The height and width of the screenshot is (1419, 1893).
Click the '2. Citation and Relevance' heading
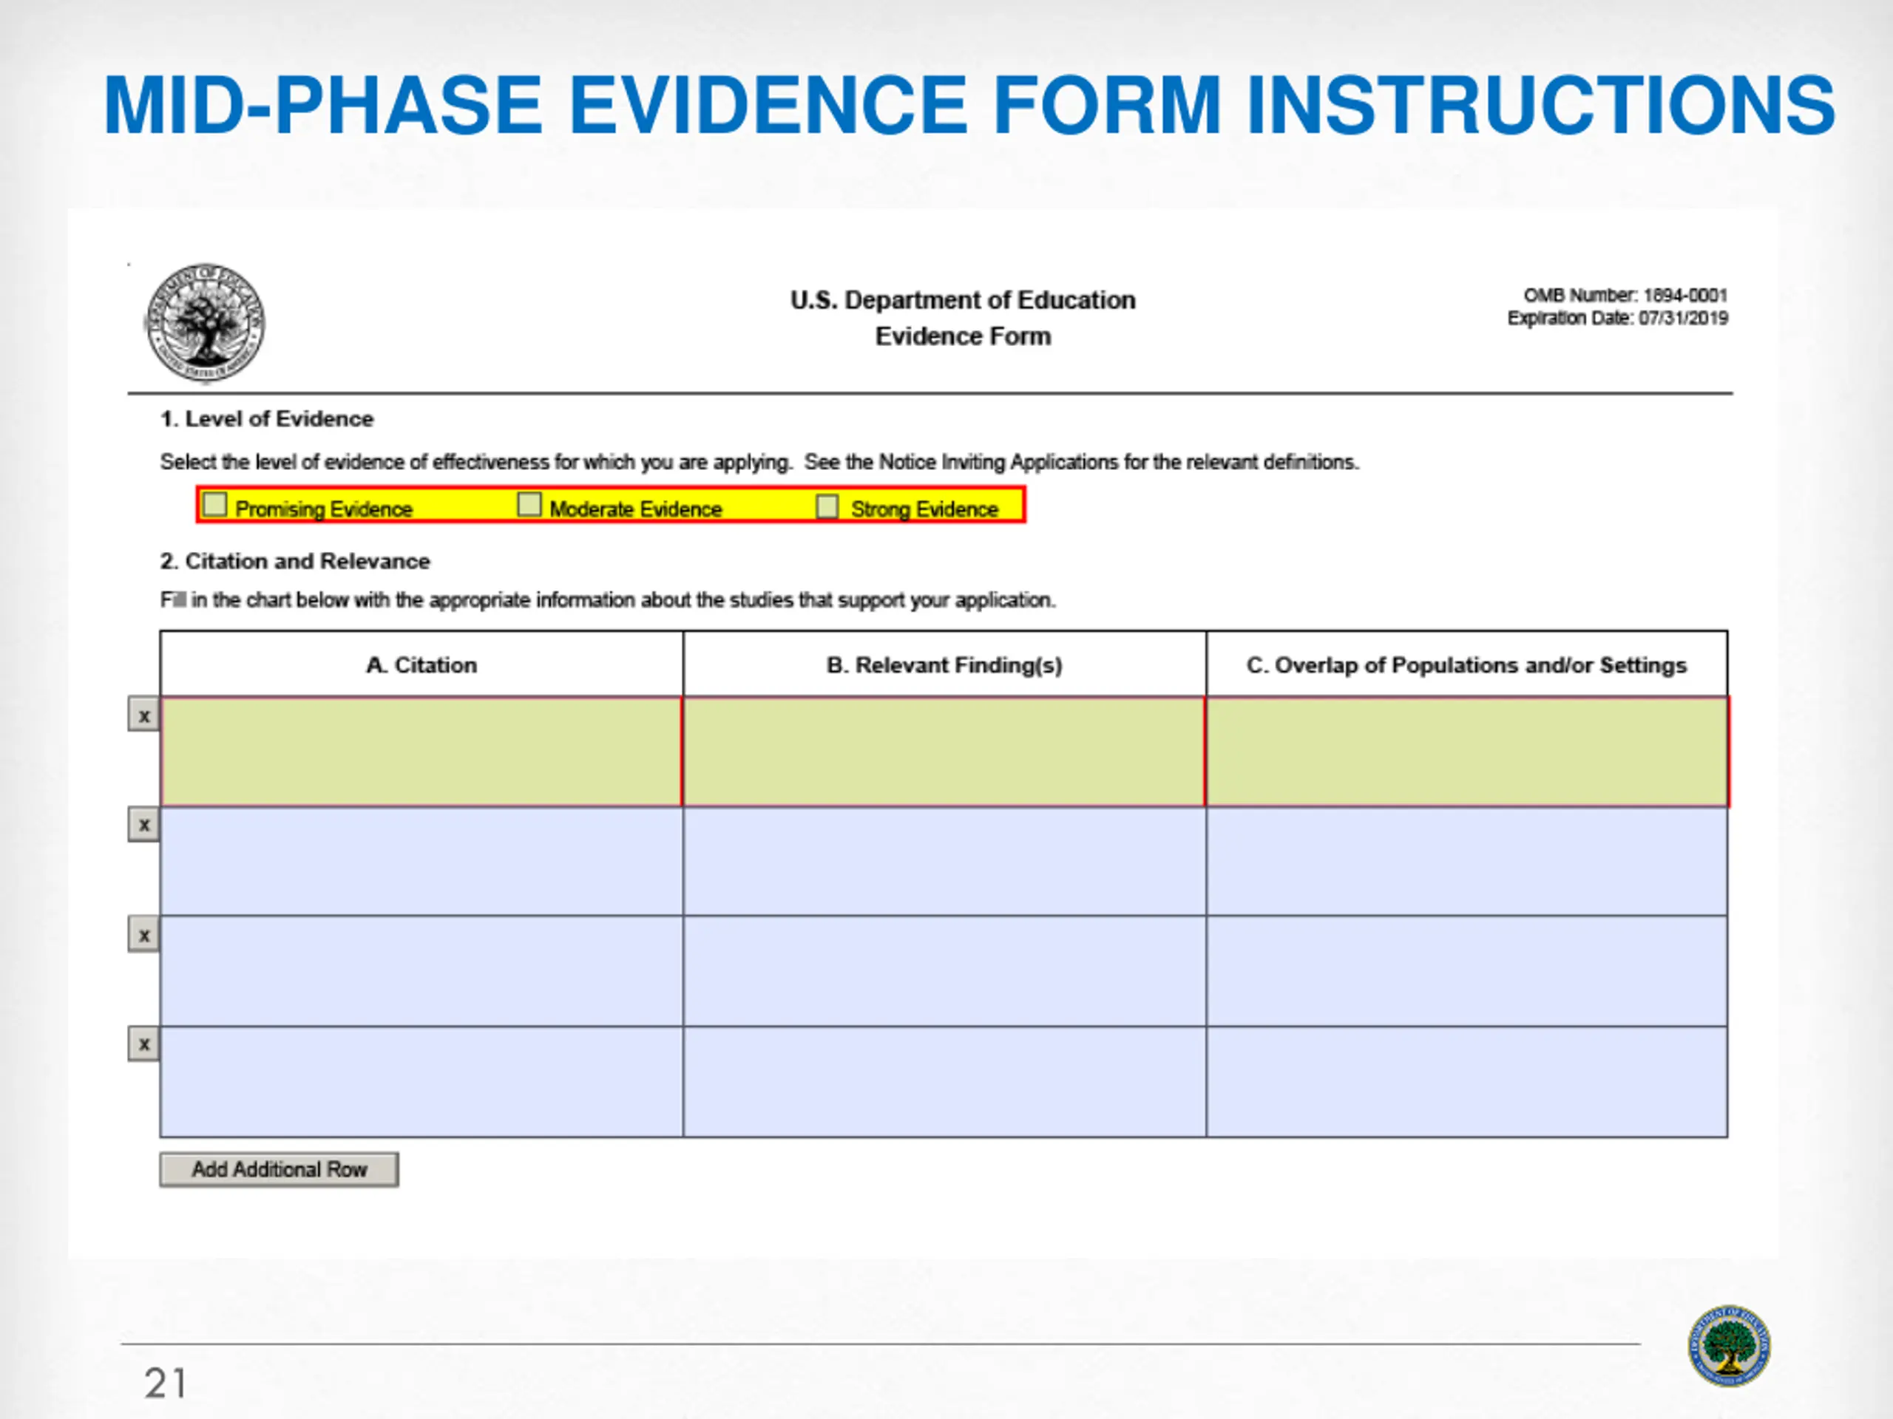[x=295, y=561]
